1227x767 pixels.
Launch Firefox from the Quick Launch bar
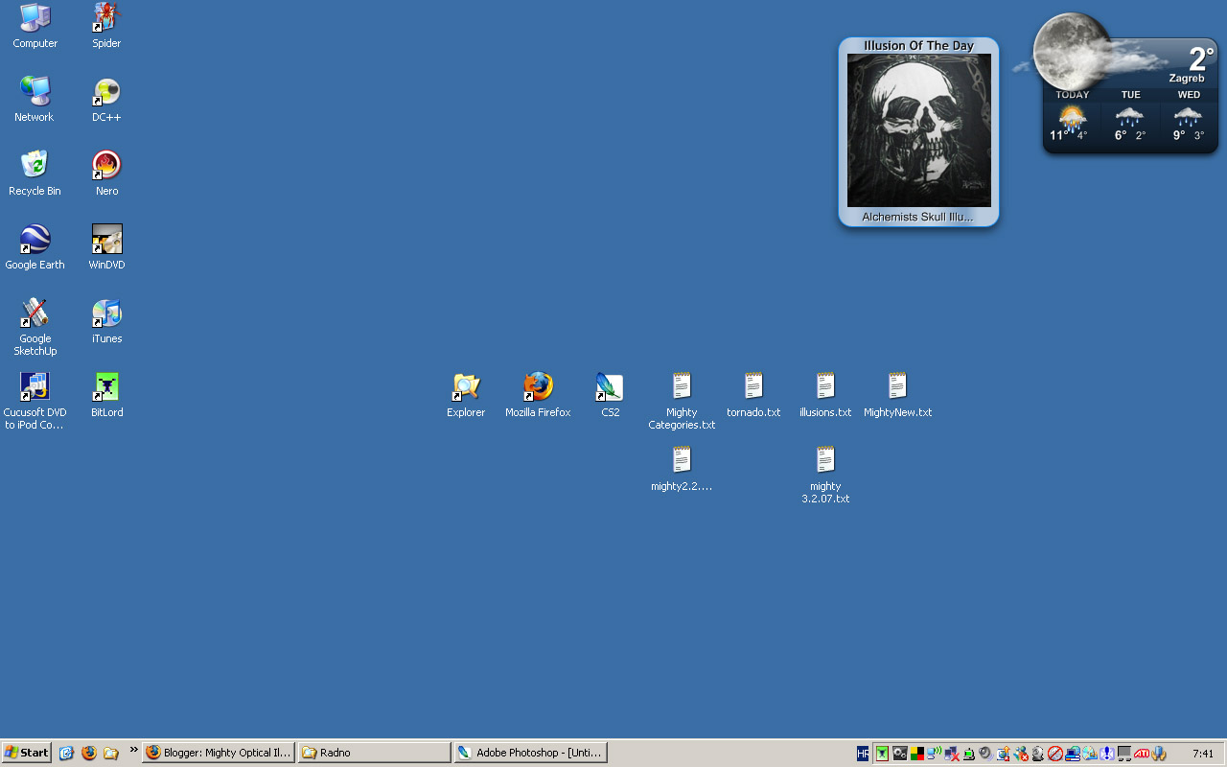[89, 753]
